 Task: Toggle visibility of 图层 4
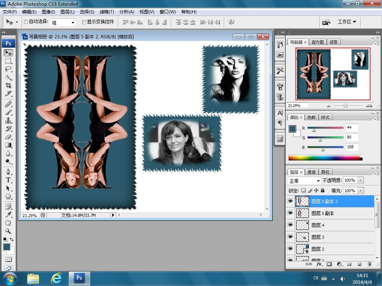290,225
